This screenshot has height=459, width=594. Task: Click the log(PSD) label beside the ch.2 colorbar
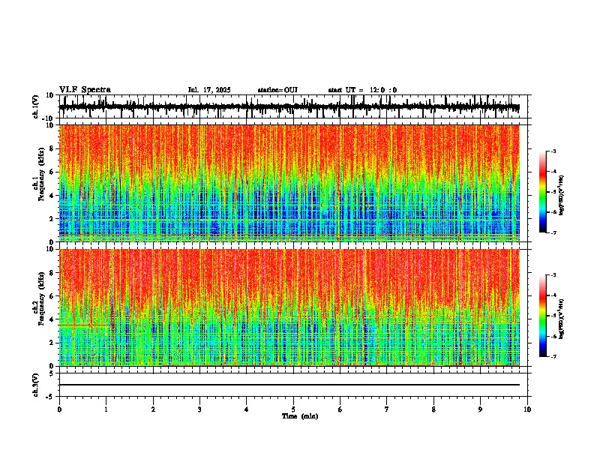point(562,319)
